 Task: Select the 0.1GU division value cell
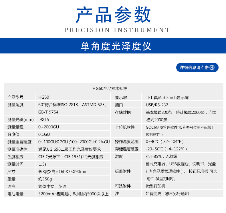44,134
